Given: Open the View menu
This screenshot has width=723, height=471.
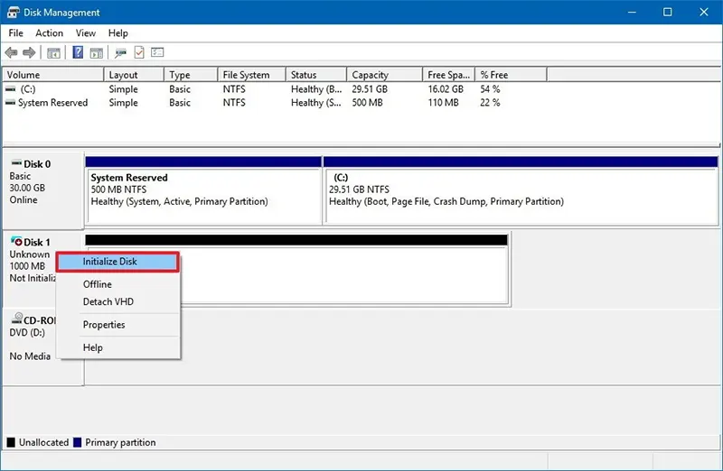Looking at the screenshot, I should (86, 33).
